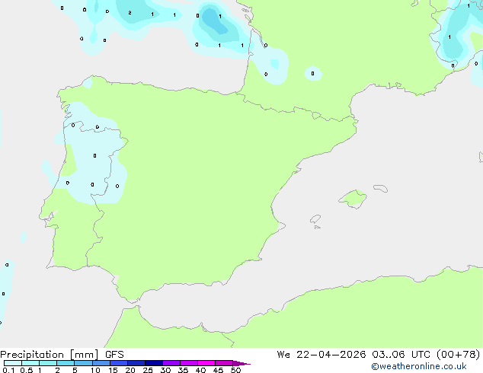Click the Ibiza island outline
Viewport: 483px width, 373px height.
pyautogui.click(x=315, y=219)
